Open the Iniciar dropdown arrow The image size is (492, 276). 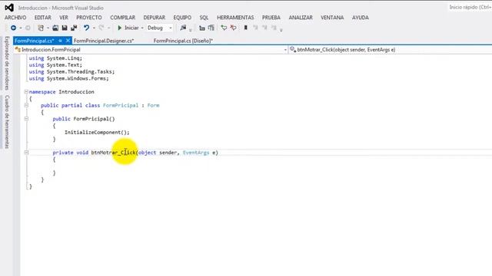point(141,28)
